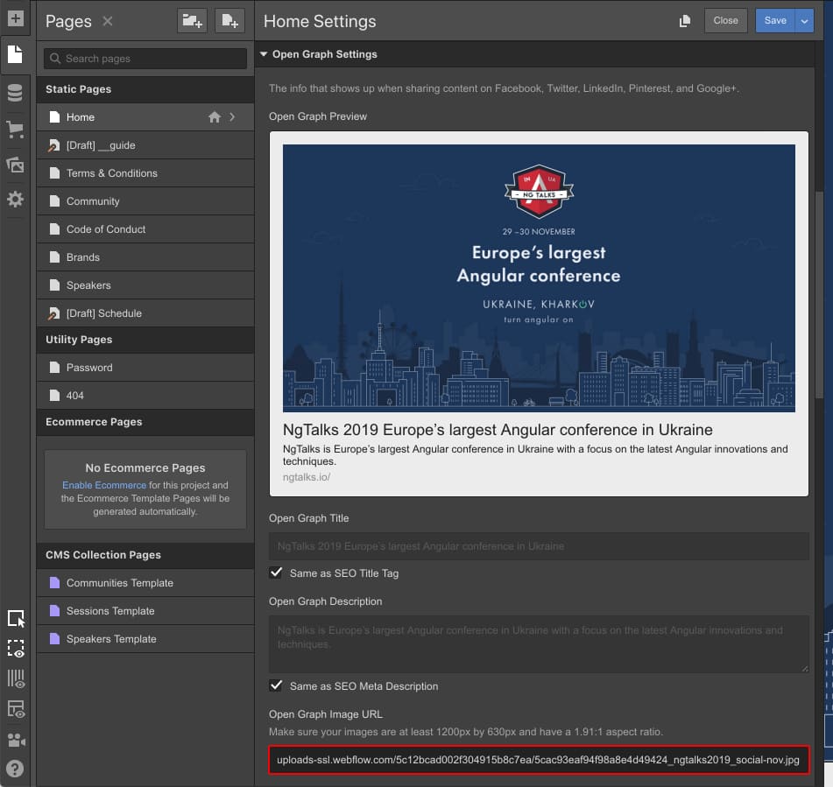Open the Project Settings gear
The width and height of the screenshot is (833, 787).
(15, 200)
